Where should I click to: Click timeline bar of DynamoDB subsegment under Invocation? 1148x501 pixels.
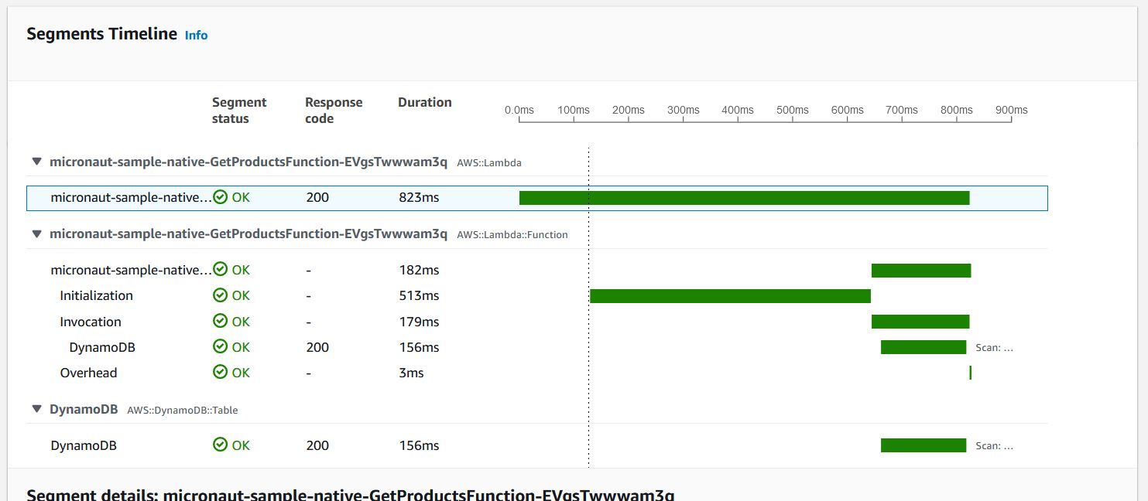tap(924, 347)
